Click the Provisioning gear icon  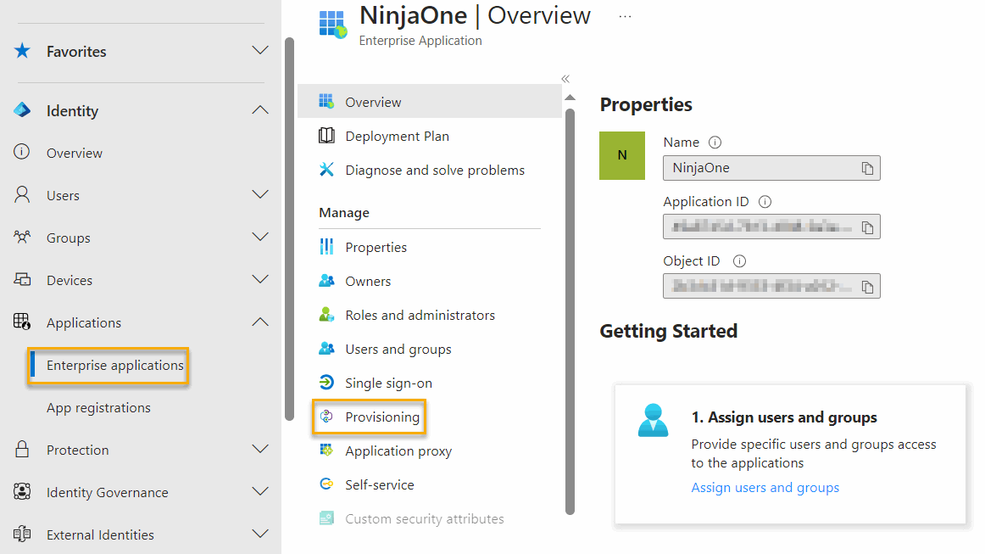pos(327,417)
